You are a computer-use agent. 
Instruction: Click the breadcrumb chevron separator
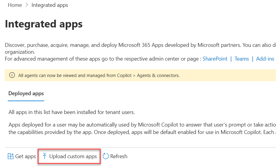27,5
